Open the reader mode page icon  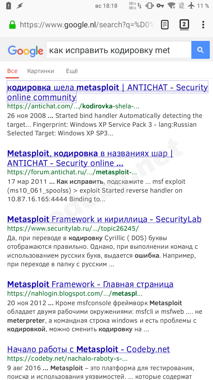165,25
